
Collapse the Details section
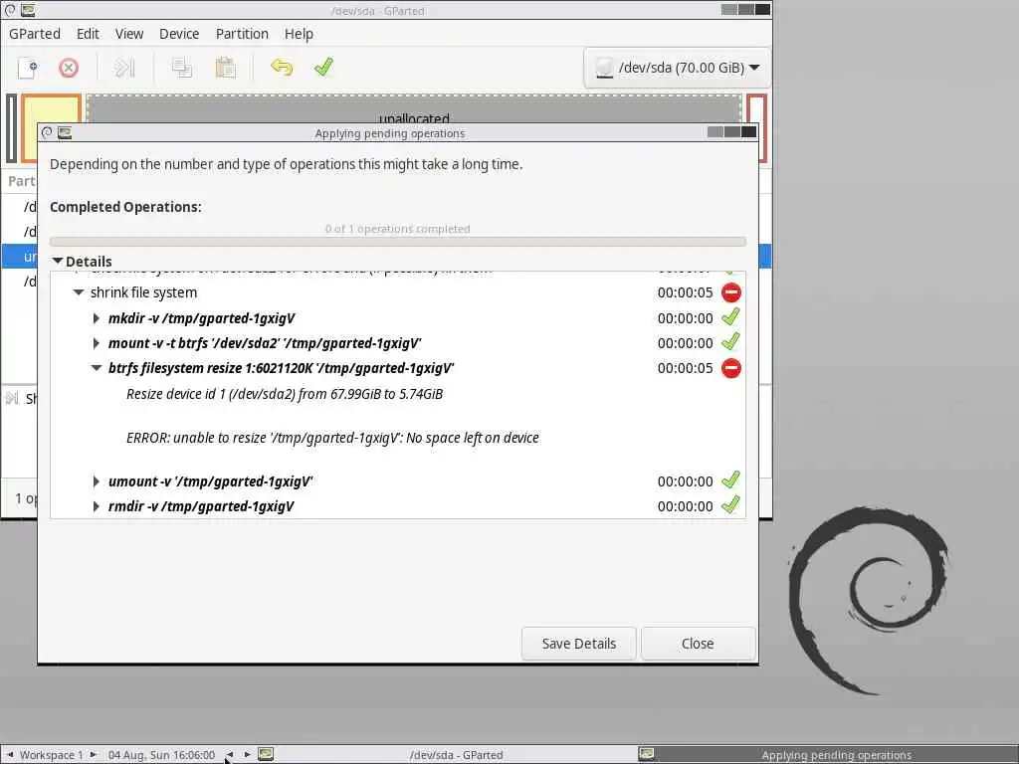click(x=58, y=262)
